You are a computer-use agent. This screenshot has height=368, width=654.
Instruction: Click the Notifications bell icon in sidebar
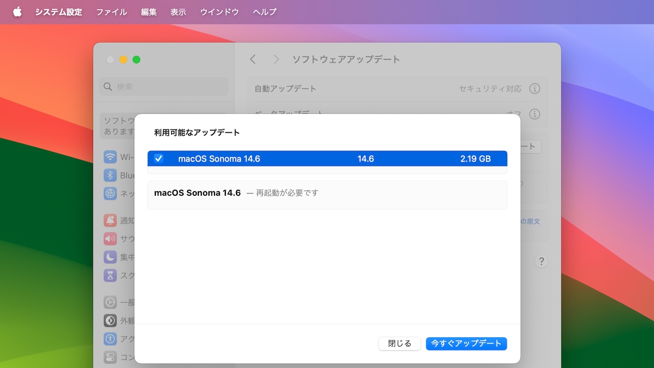pyautogui.click(x=110, y=220)
